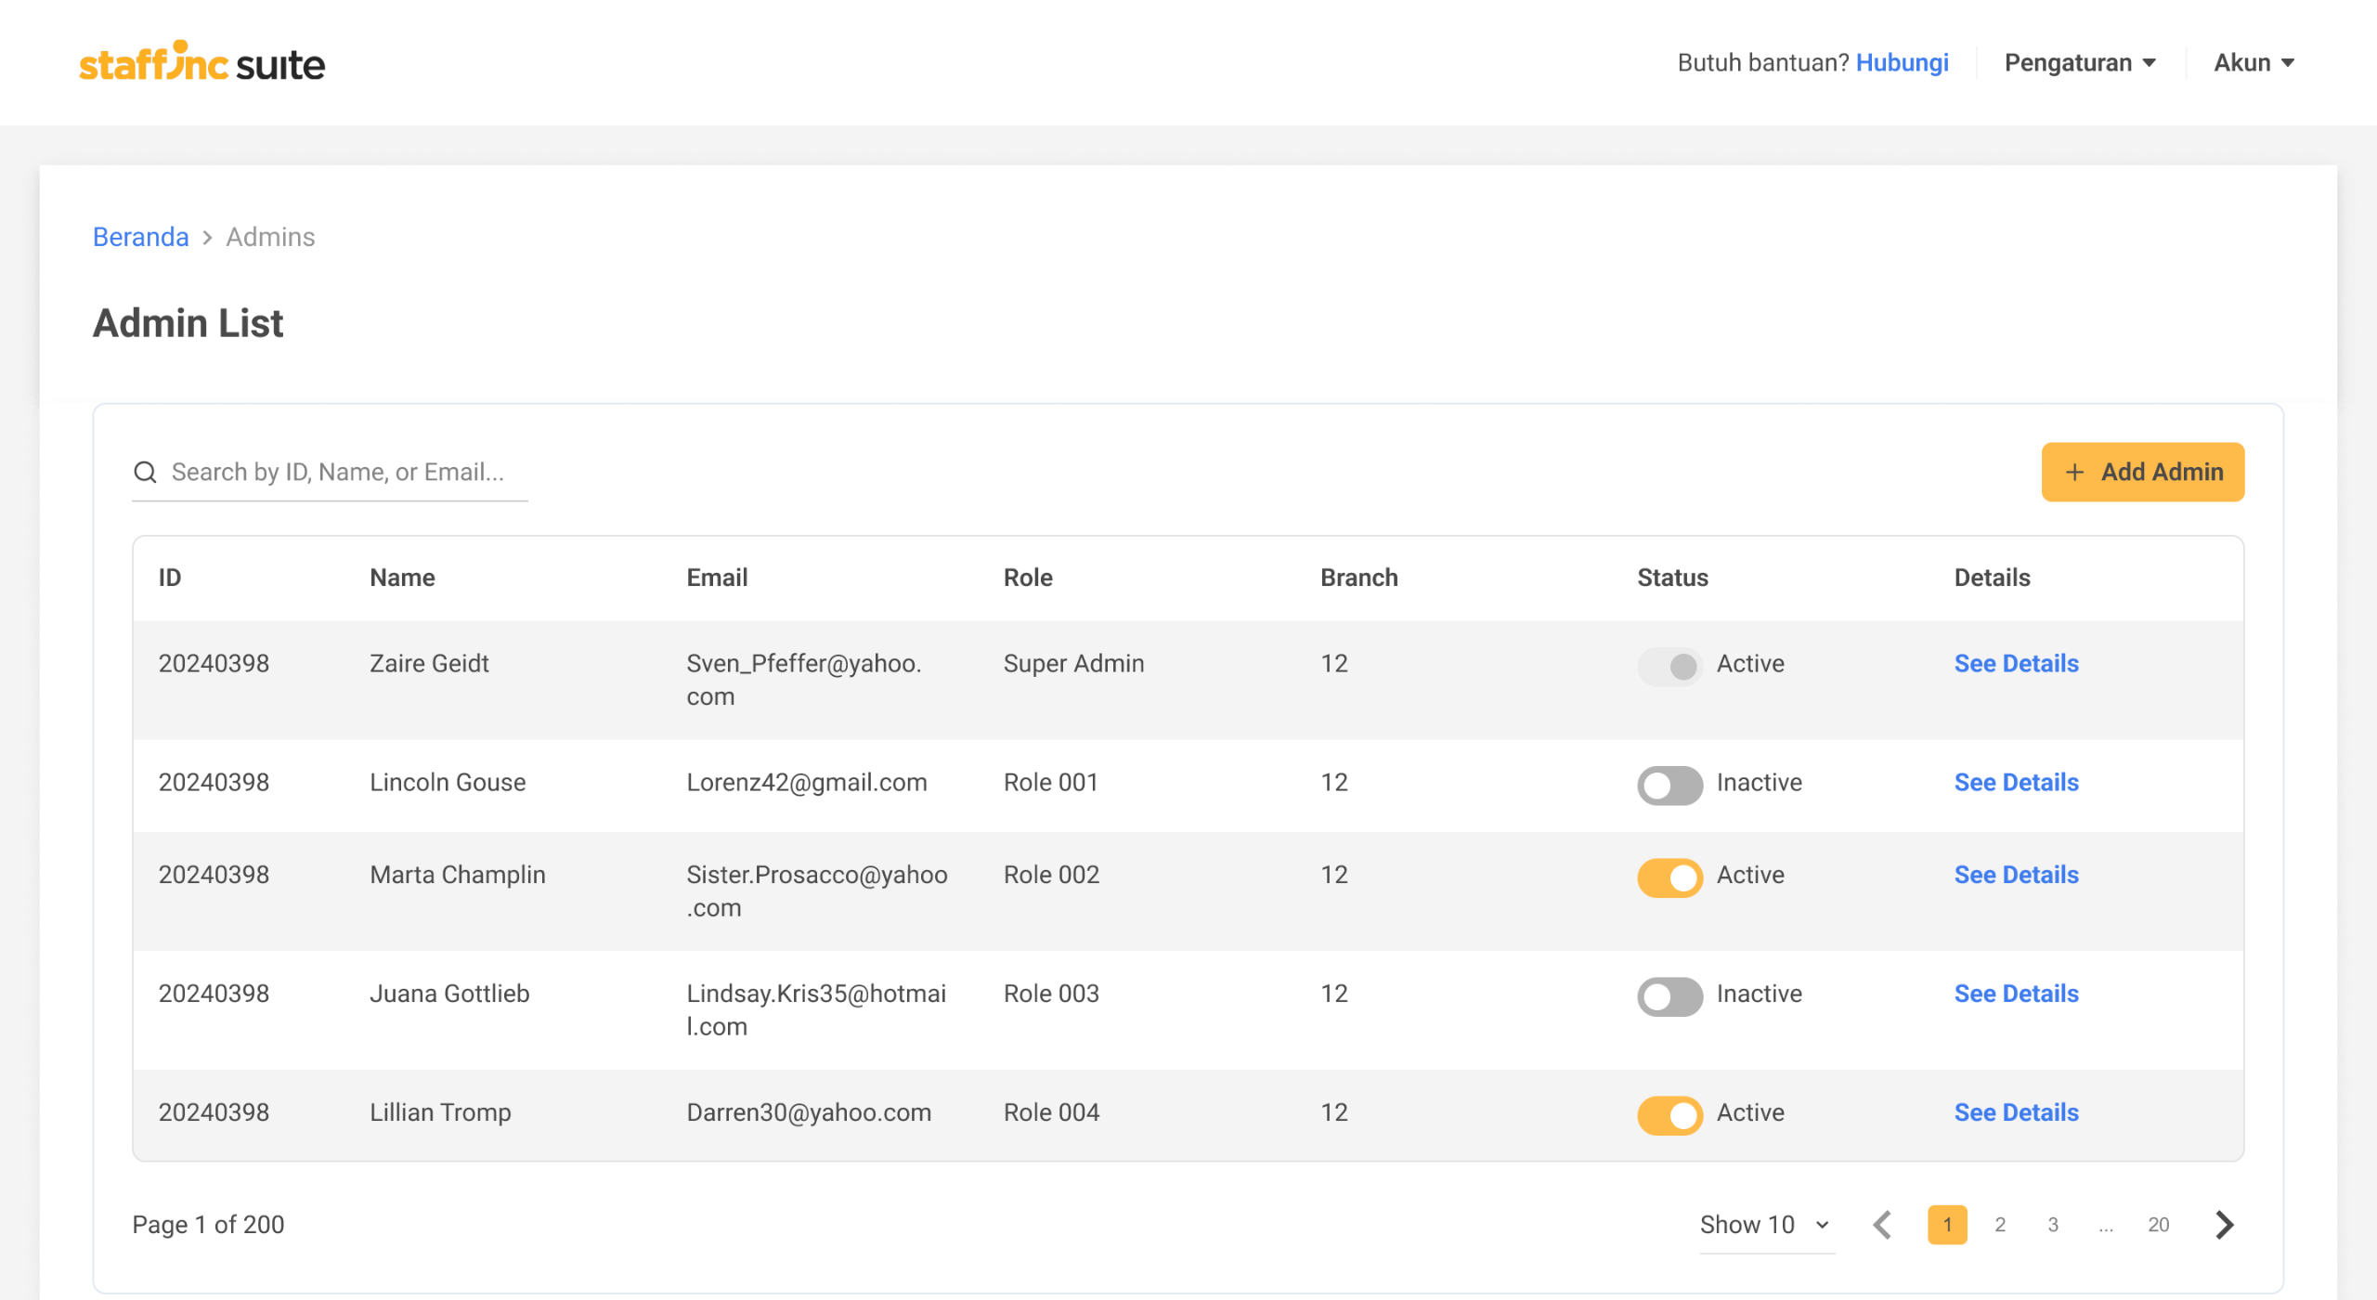Click the plus icon on Add Admin
Image resolution: width=2377 pixels, height=1300 pixels.
coord(2074,473)
